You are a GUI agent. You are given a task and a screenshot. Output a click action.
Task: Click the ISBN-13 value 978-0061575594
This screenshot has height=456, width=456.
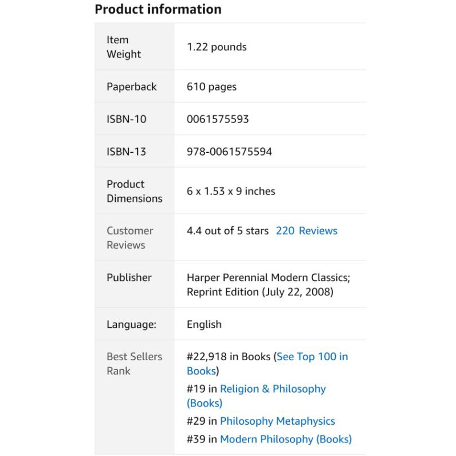(x=229, y=152)
